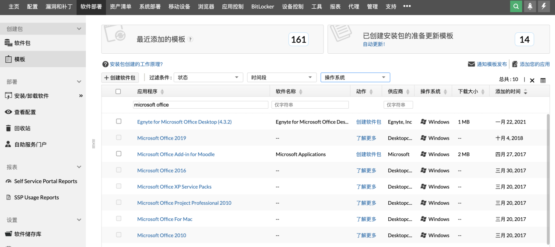Click the gauge icon for Self Service Portal Reports
This screenshot has height=247, width=555.
[x=8, y=181]
